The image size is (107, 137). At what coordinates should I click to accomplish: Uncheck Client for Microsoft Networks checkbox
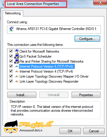(x=11, y=51)
